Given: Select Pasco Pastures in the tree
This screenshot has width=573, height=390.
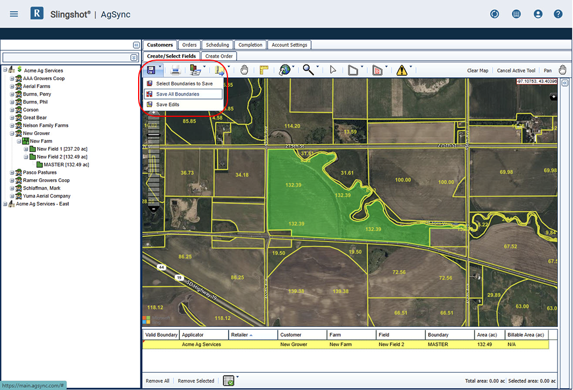Looking at the screenshot, I should 40,172.
